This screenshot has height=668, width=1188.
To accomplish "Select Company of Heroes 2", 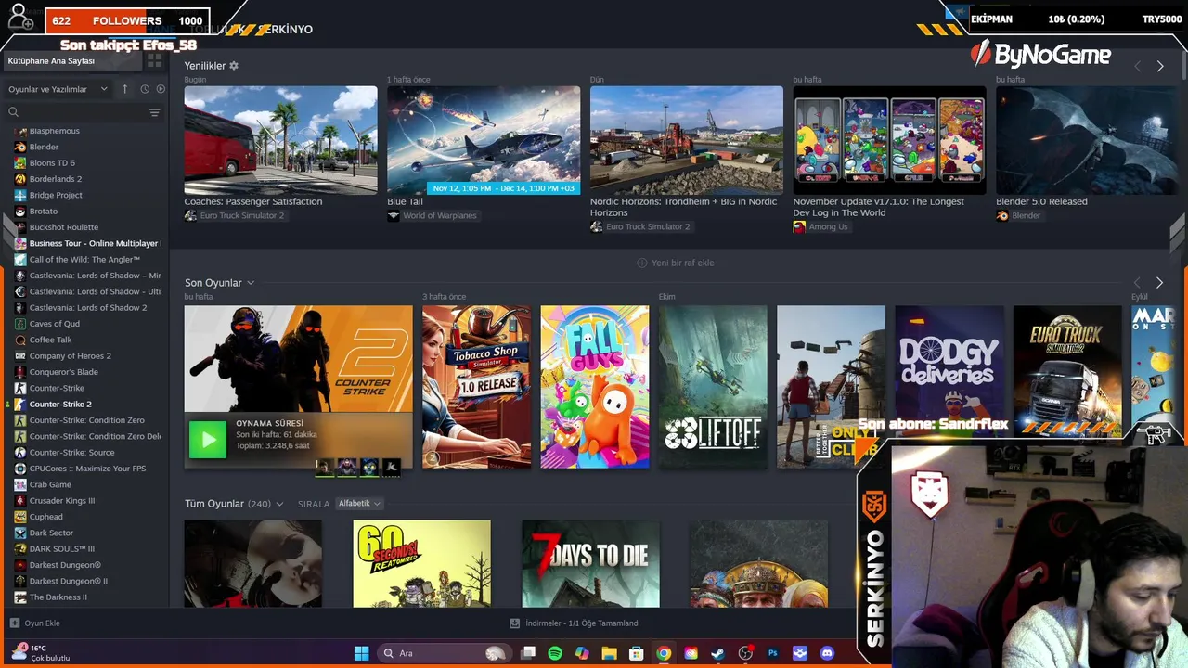I will pos(70,356).
